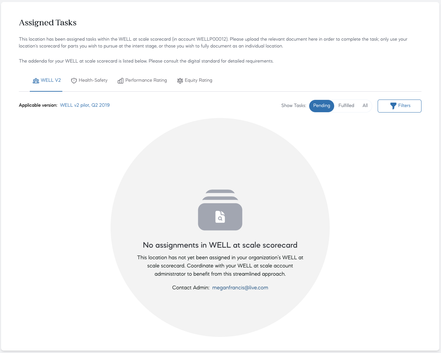Viewport: 441px width, 353px height.
Task: Click the 'Contact Admin:' label
Action: [x=191, y=288]
